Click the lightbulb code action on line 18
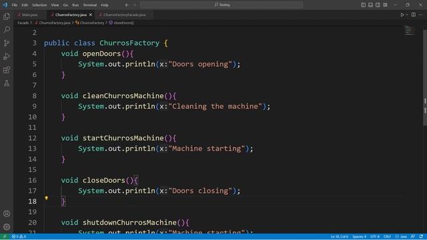Viewport: 427px width, 240px height. [x=46, y=198]
